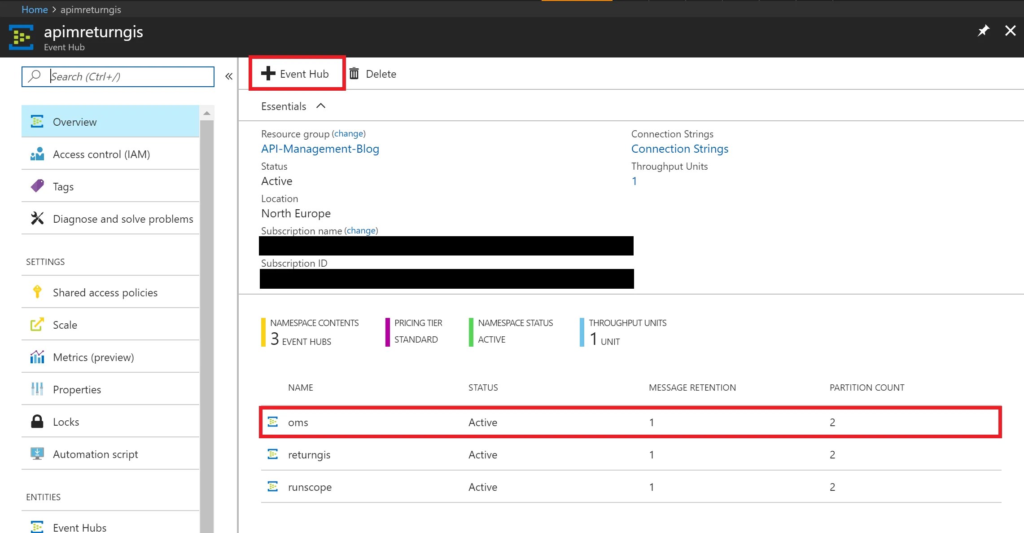
Task: Go to the Tags menu item
Action: (x=110, y=186)
